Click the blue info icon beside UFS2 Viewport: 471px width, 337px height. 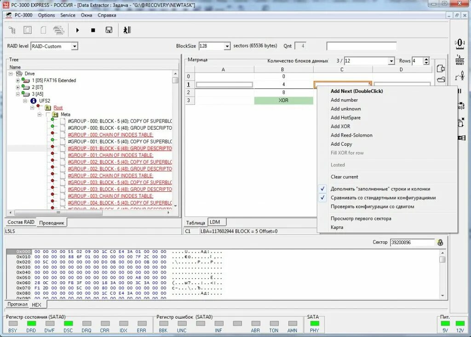pos(33,101)
